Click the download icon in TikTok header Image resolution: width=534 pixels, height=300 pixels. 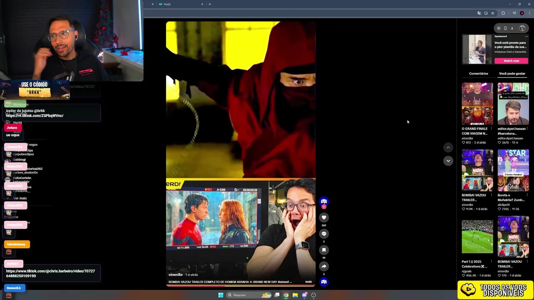[x=512, y=28]
